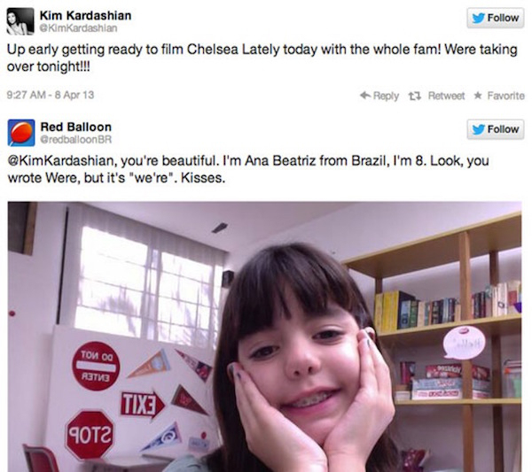Open the @KimKardashian handle under the name
532x472 pixels.
(x=78, y=28)
